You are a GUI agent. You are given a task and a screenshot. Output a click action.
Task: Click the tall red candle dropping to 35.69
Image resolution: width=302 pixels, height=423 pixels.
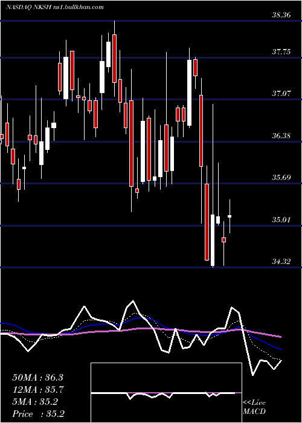tap(131, 143)
